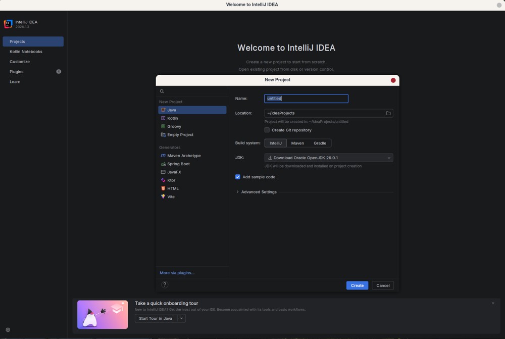Switch build system to Maven

tap(297, 143)
